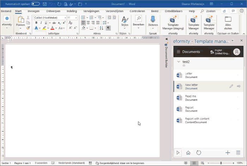Screen dimensions: 247x166
Task: Cut selection with scissors icon
Action: tap(28, 18)
